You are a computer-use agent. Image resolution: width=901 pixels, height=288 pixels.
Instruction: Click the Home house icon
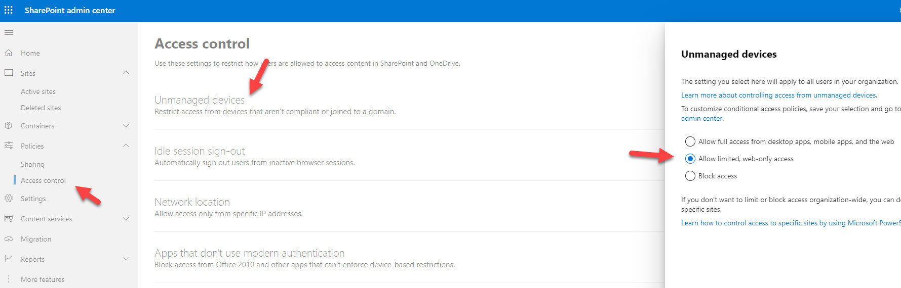[x=9, y=53]
